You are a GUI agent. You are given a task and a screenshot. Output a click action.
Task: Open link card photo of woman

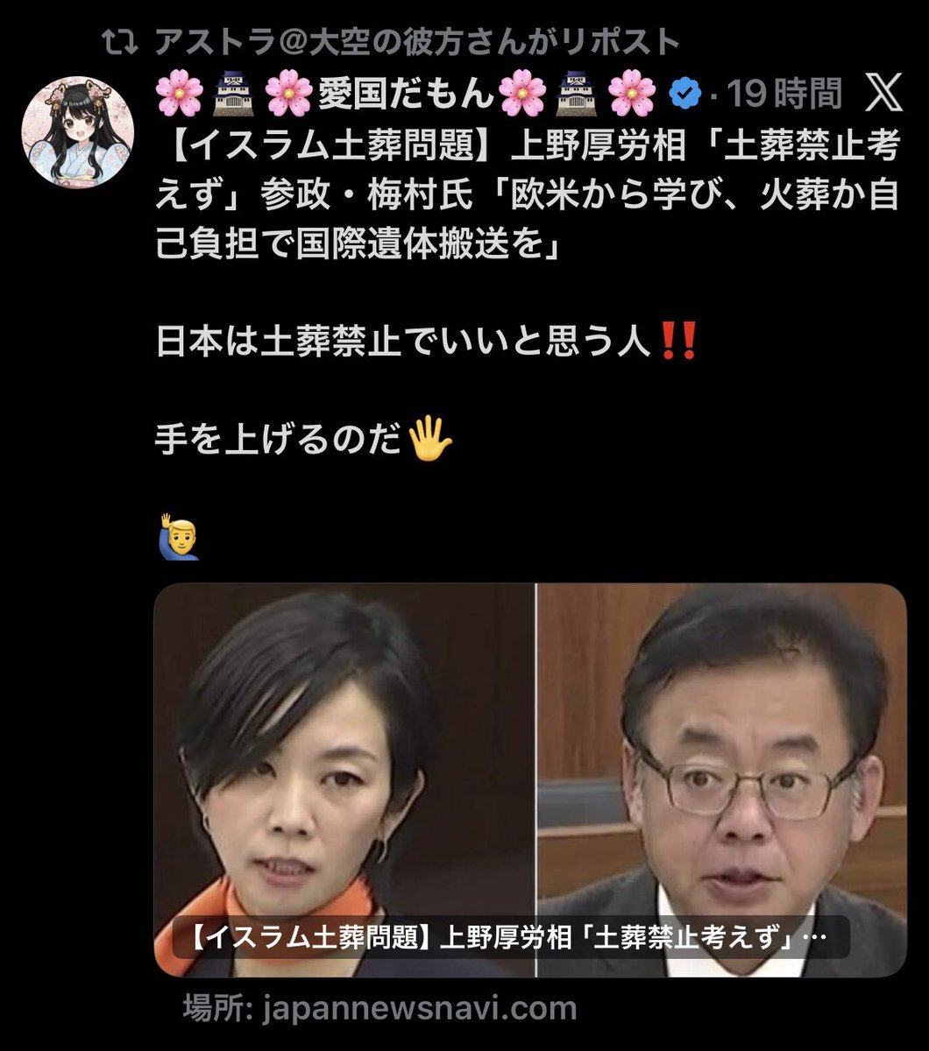(344, 779)
